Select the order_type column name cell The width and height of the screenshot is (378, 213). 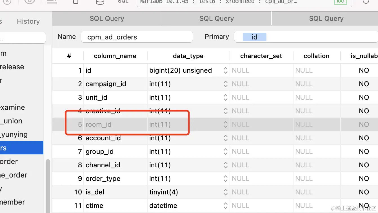(x=115, y=179)
